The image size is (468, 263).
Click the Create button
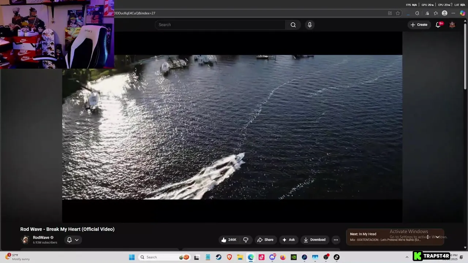419,25
